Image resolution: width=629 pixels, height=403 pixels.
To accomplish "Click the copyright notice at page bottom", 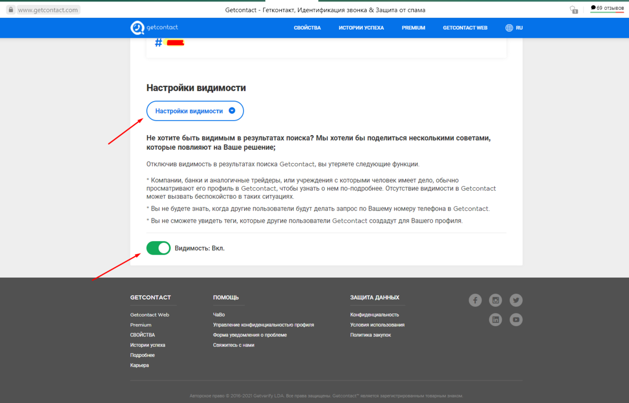I will click(326, 396).
